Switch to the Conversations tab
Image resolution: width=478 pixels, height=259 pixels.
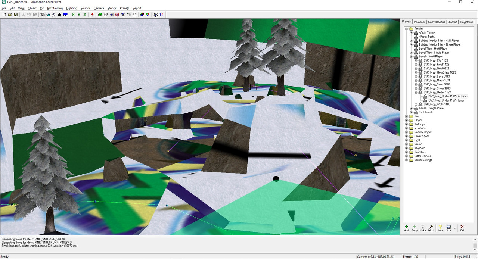point(437,22)
